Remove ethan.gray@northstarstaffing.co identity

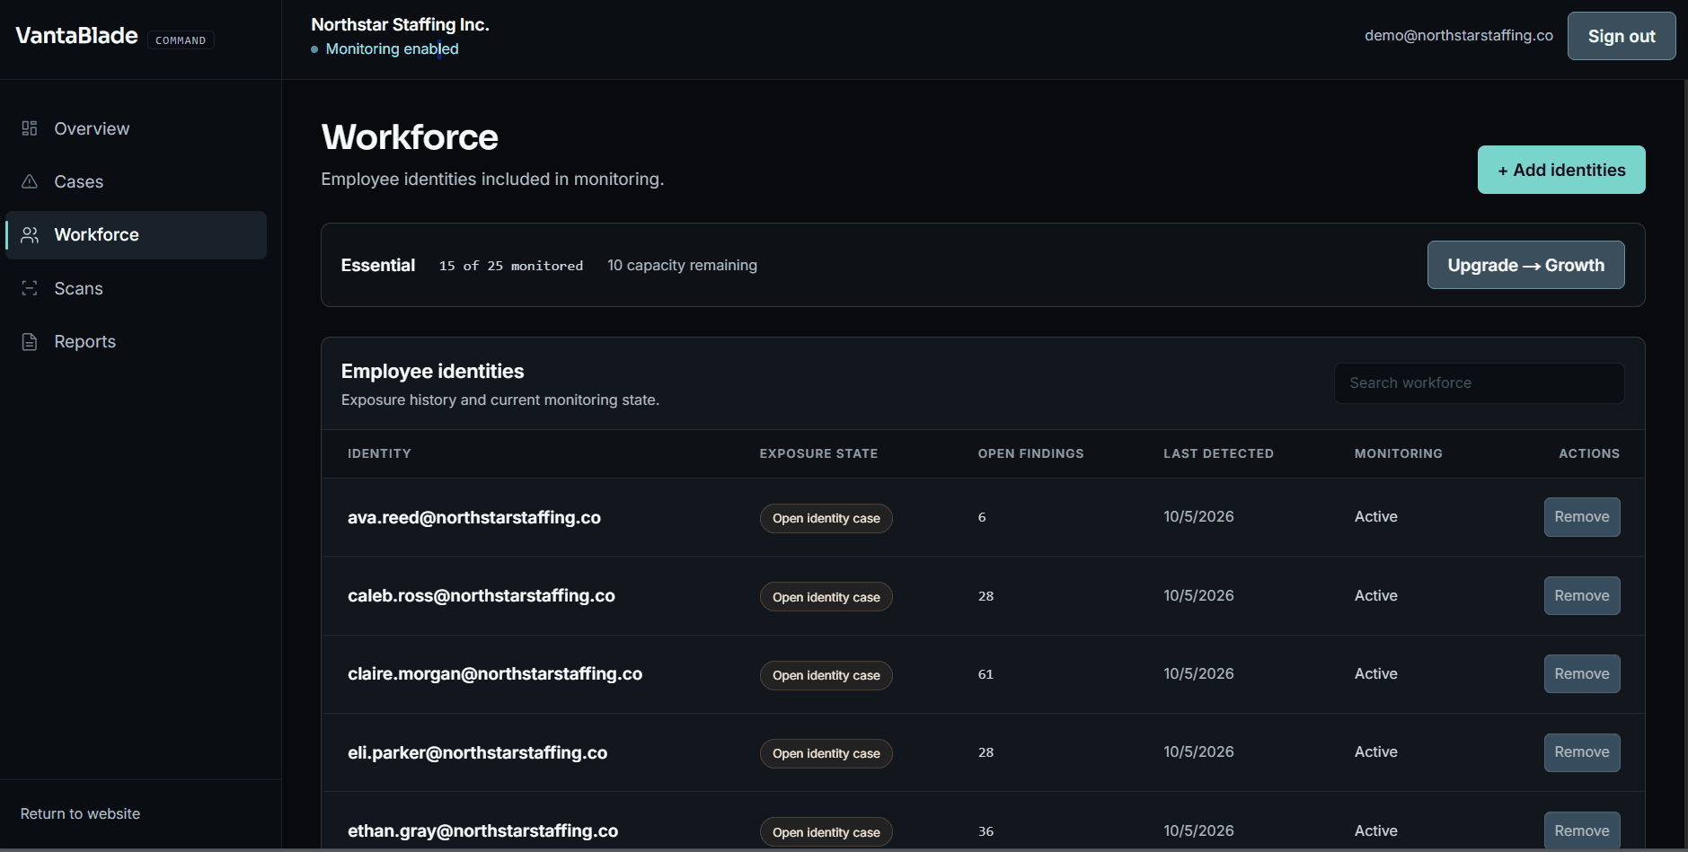click(x=1582, y=831)
